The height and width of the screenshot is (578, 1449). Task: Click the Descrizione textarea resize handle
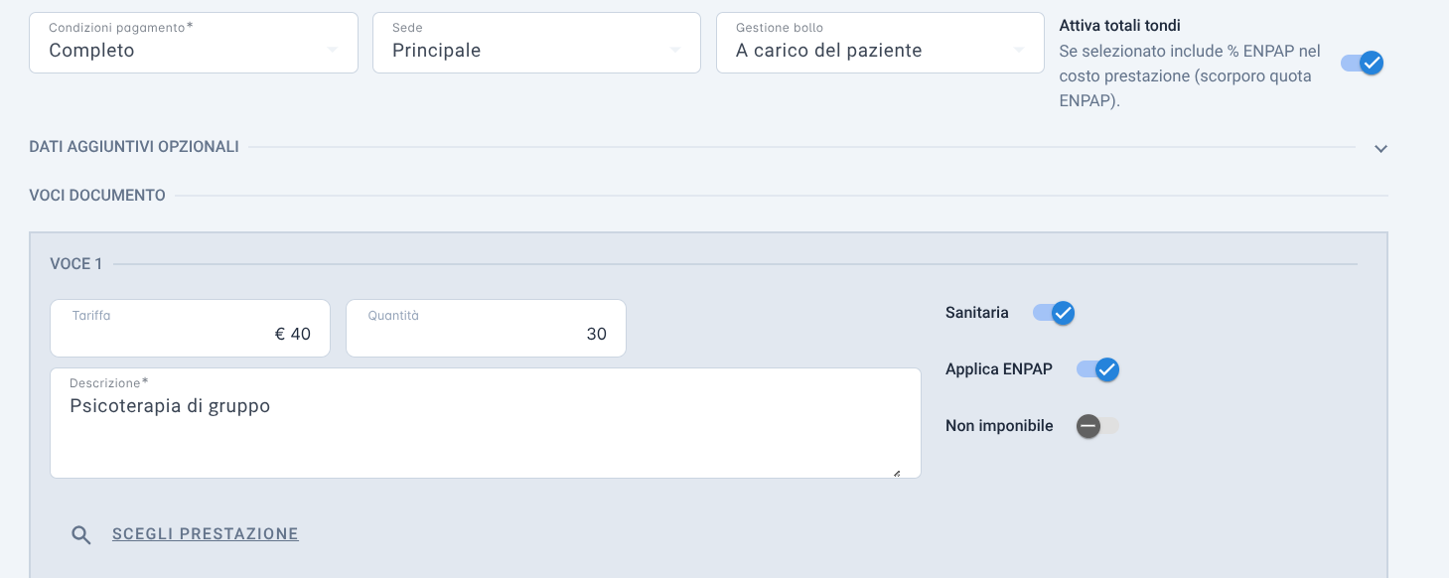(x=897, y=474)
